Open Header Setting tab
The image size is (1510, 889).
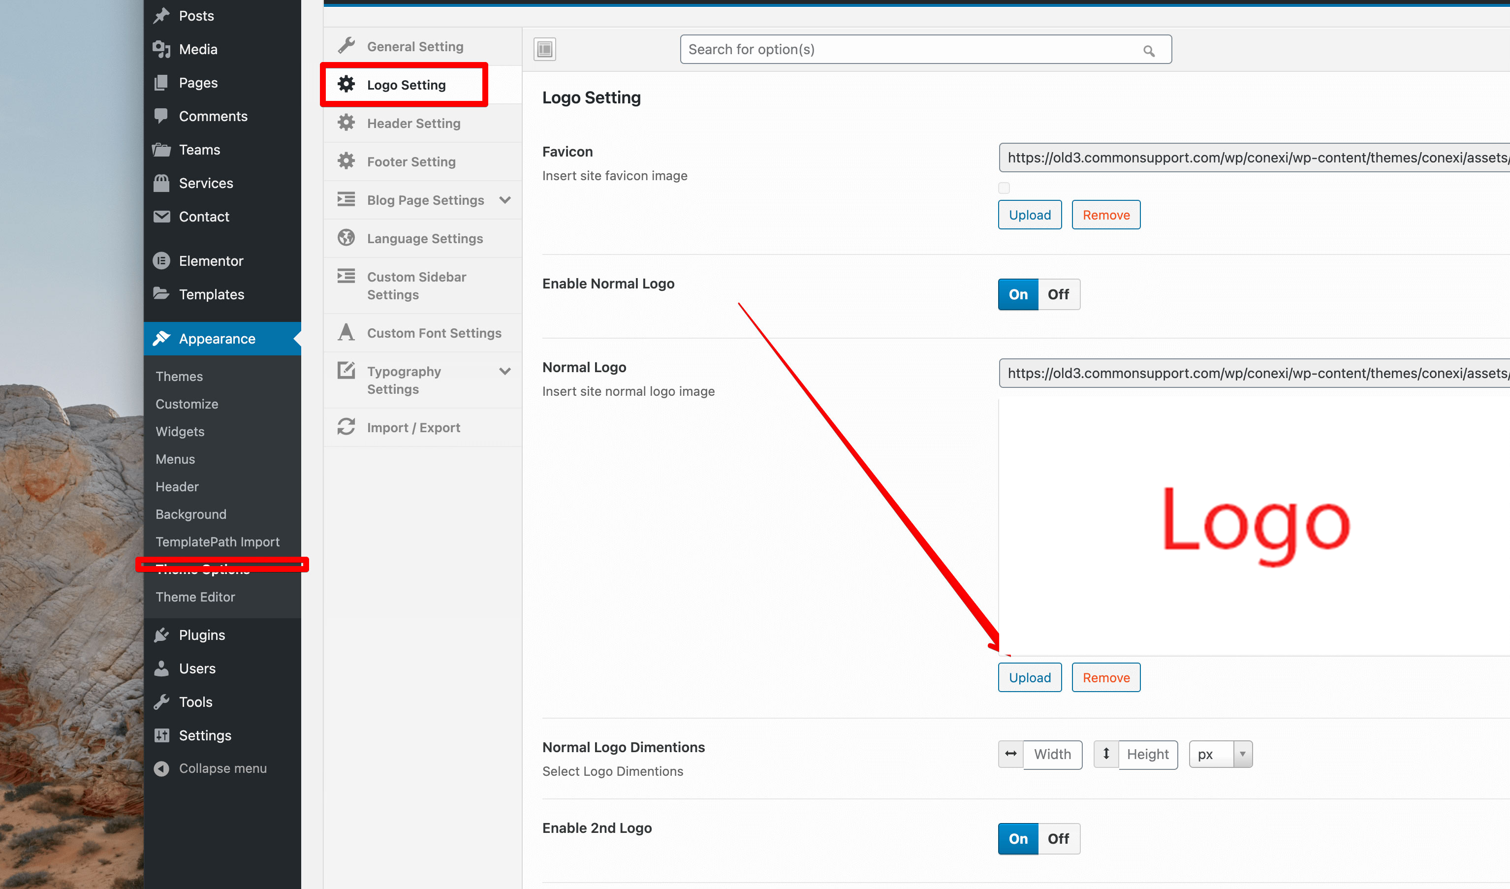[413, 123]
